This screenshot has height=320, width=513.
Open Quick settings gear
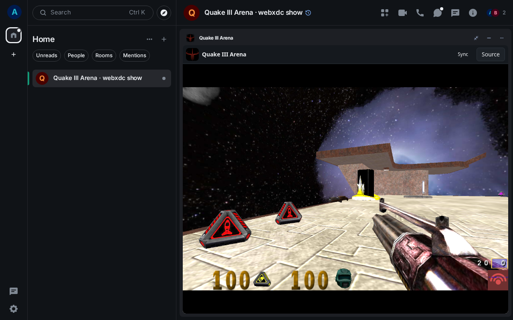click(14, 309)
